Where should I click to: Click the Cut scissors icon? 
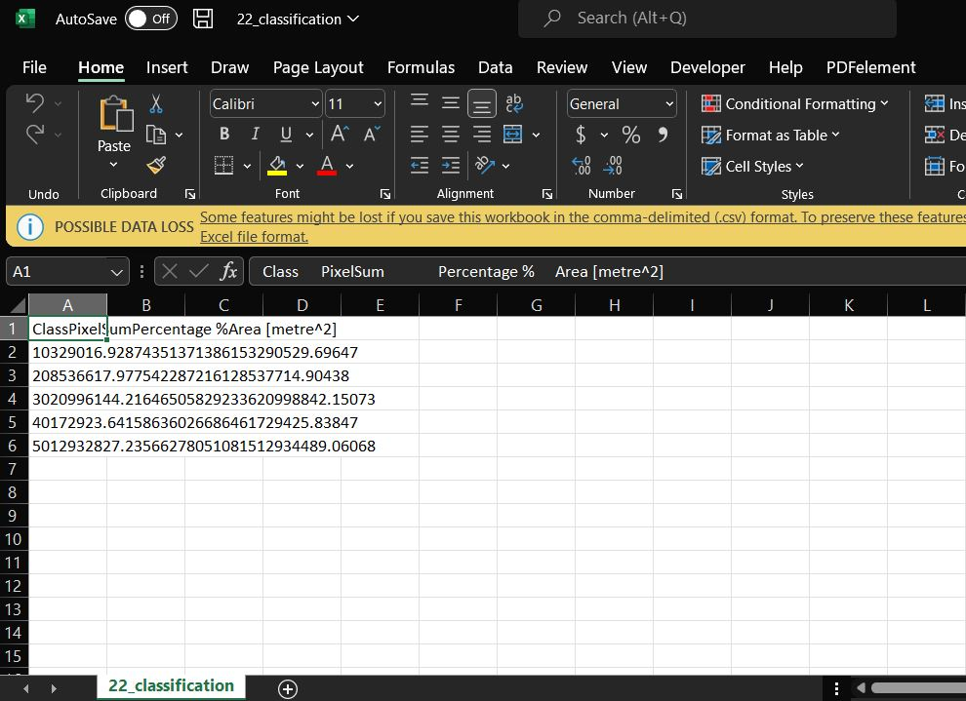coord(156,104)
